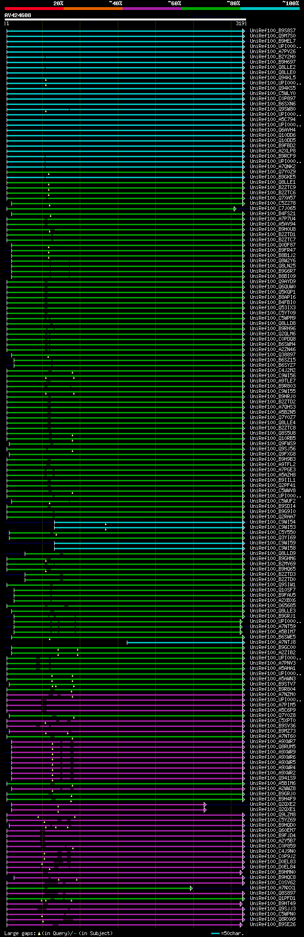304x937 pixels.
Task: Select hit label UniRef100_B9FBD2
Action: (x=273, y=145)
